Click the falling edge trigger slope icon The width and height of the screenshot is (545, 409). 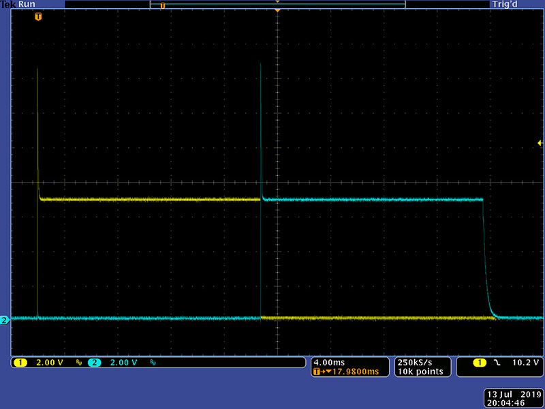[x=497, y=363]
